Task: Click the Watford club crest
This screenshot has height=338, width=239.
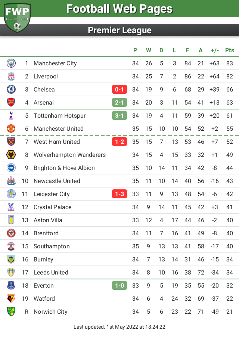Action: tap(11, 298)
